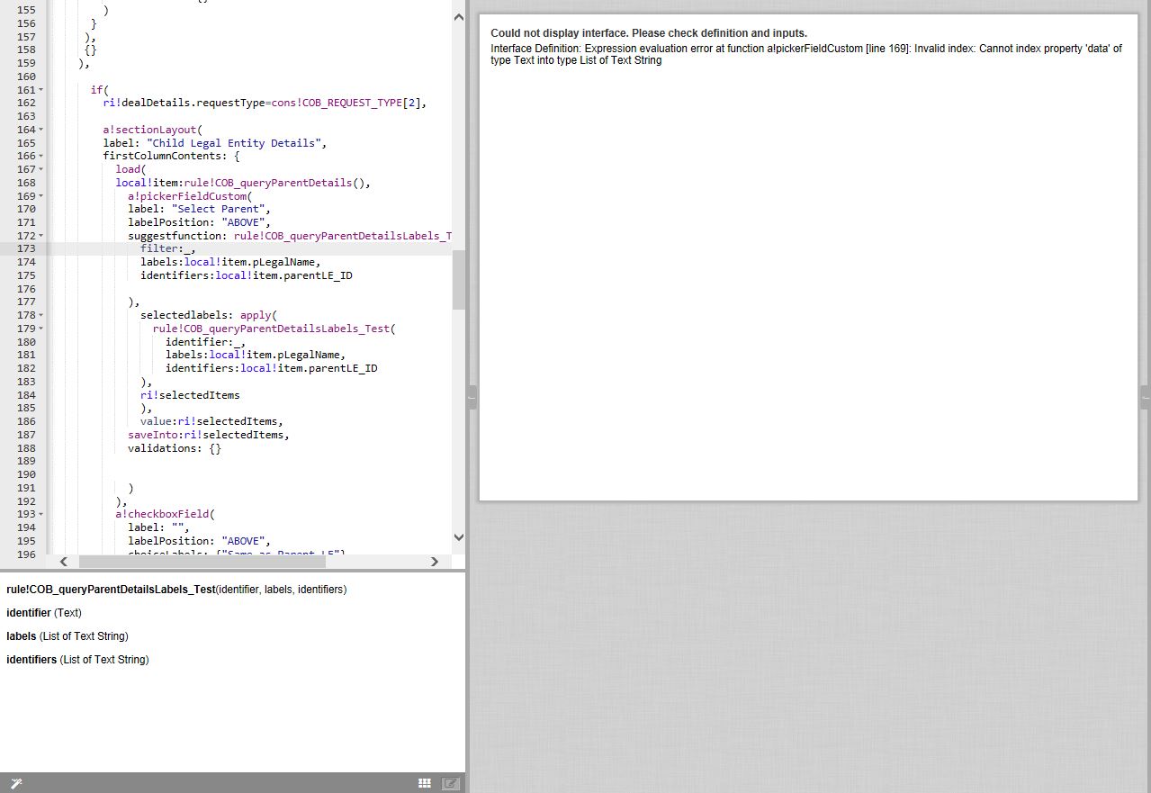Click the collapse handle on right edge of preview
1151x793 pixels.
coord(1145,397)
